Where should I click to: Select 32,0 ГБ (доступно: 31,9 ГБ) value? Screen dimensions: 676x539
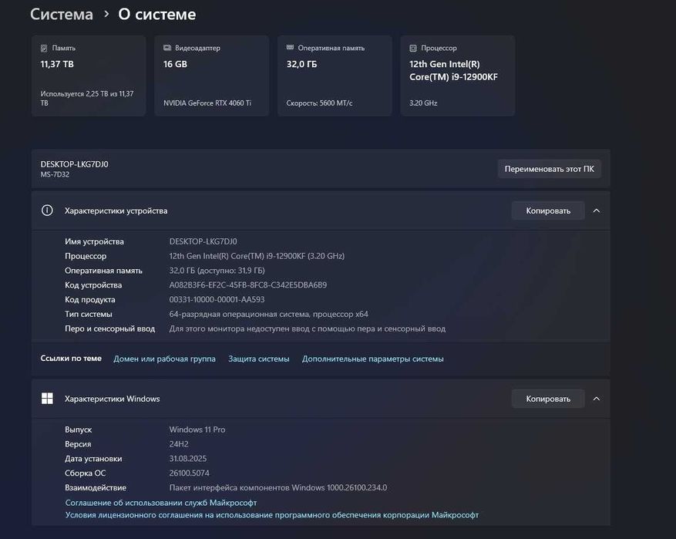click(x=217, y=271)
